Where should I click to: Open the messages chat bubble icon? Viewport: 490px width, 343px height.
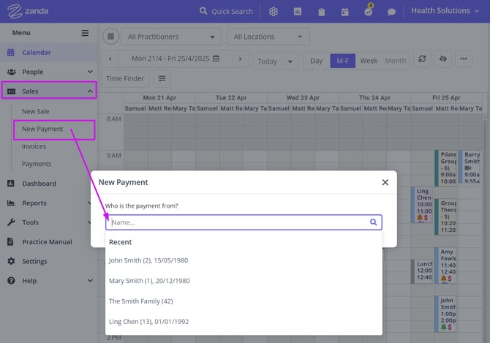391,12
